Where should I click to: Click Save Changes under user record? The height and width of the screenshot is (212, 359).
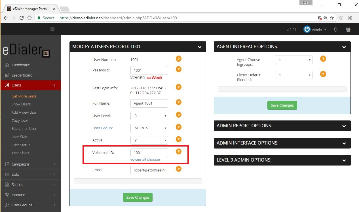(138, 197)
